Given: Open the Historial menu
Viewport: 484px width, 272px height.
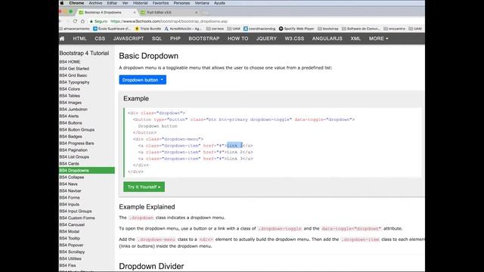Looking at the screenshot, I should (141, 3).
